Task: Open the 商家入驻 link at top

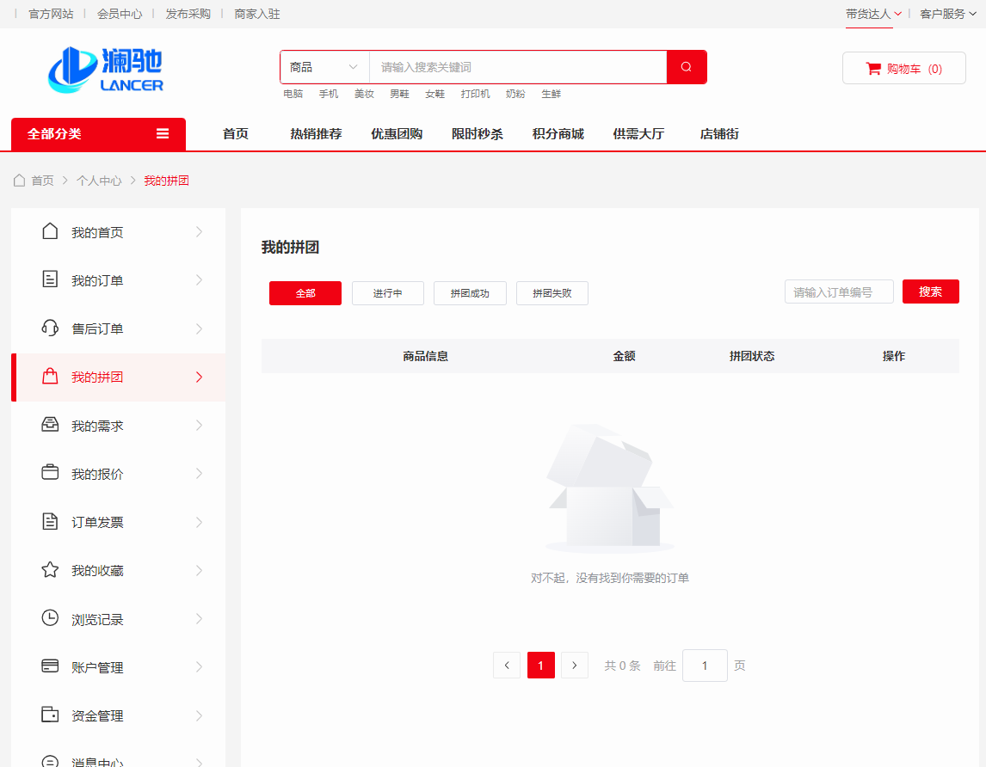Action: click(x=257, y=14)
